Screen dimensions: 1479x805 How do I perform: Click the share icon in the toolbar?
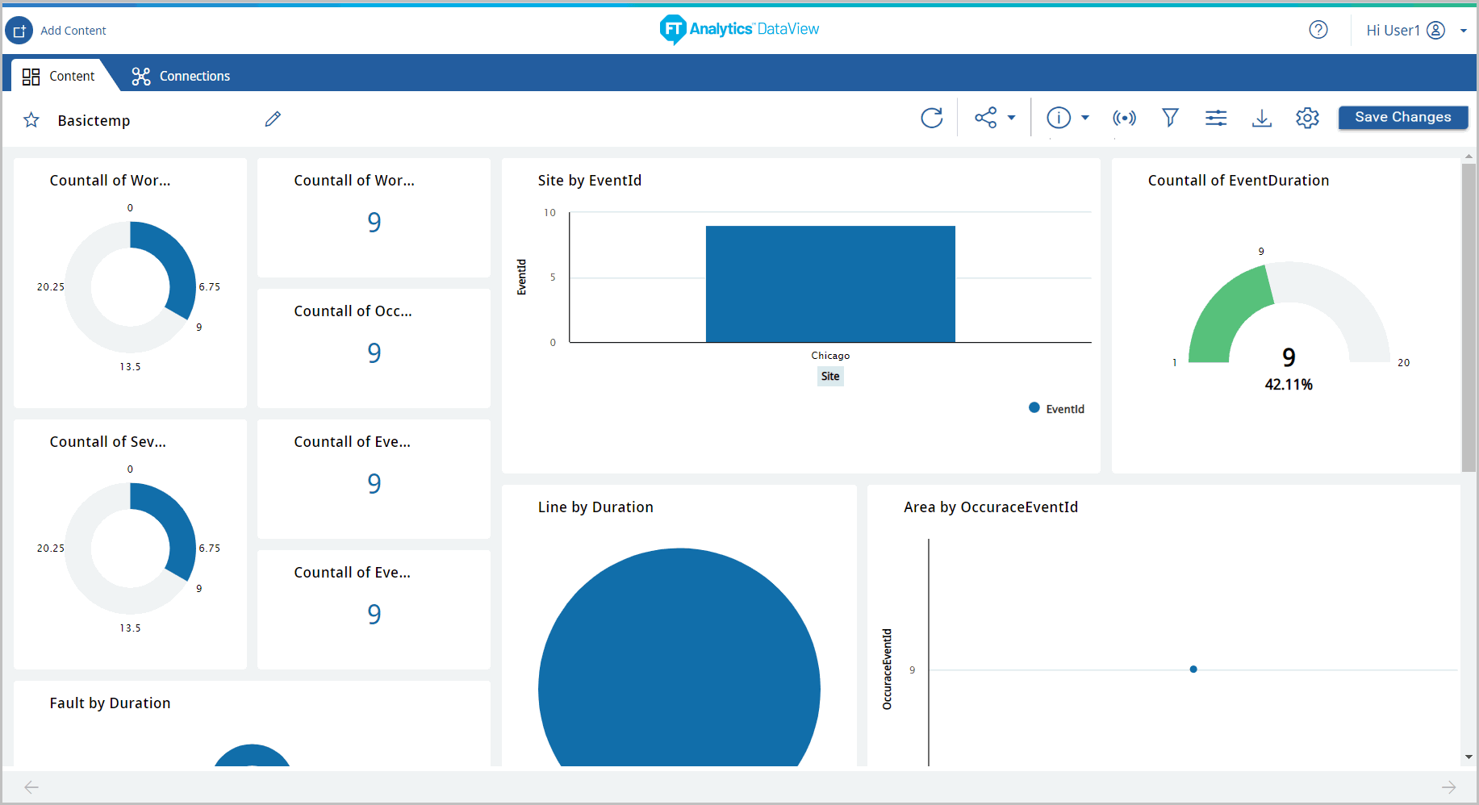985,118
